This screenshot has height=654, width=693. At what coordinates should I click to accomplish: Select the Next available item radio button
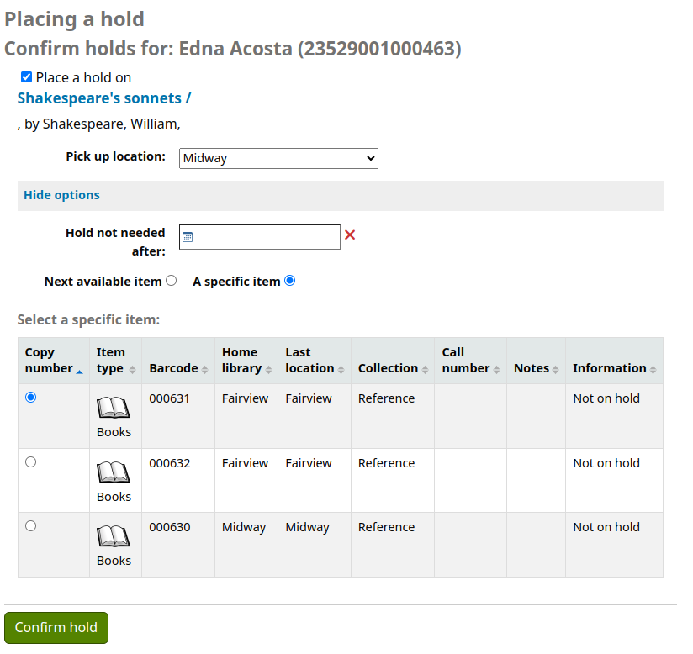click(171, 281)
